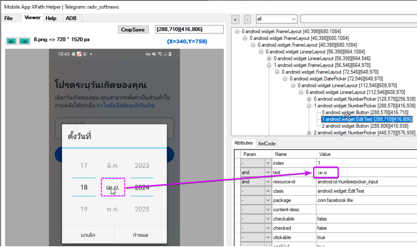Image resolution: width=417 pixels, height=247 pixels.
Task: Click the value 'com.facebook.lite'
Action: point(335,200)
